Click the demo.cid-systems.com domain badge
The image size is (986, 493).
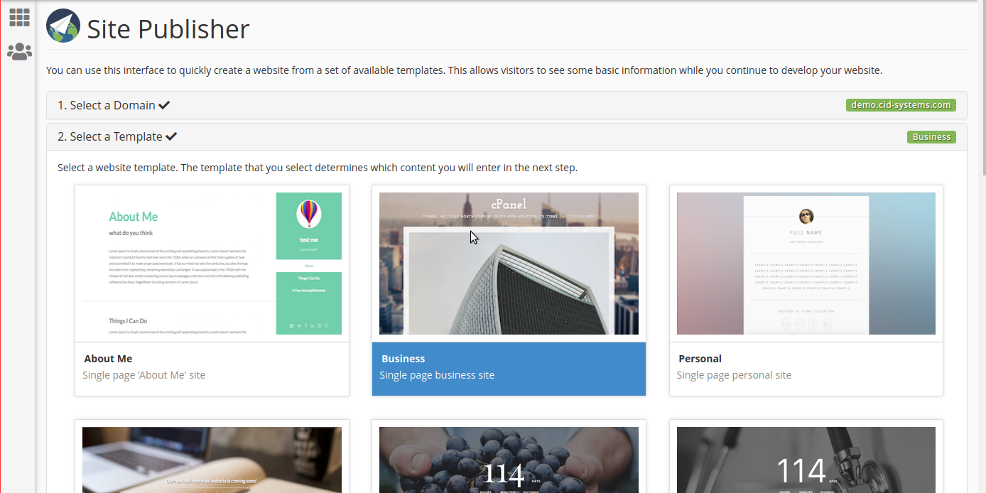tap(901, 105)
